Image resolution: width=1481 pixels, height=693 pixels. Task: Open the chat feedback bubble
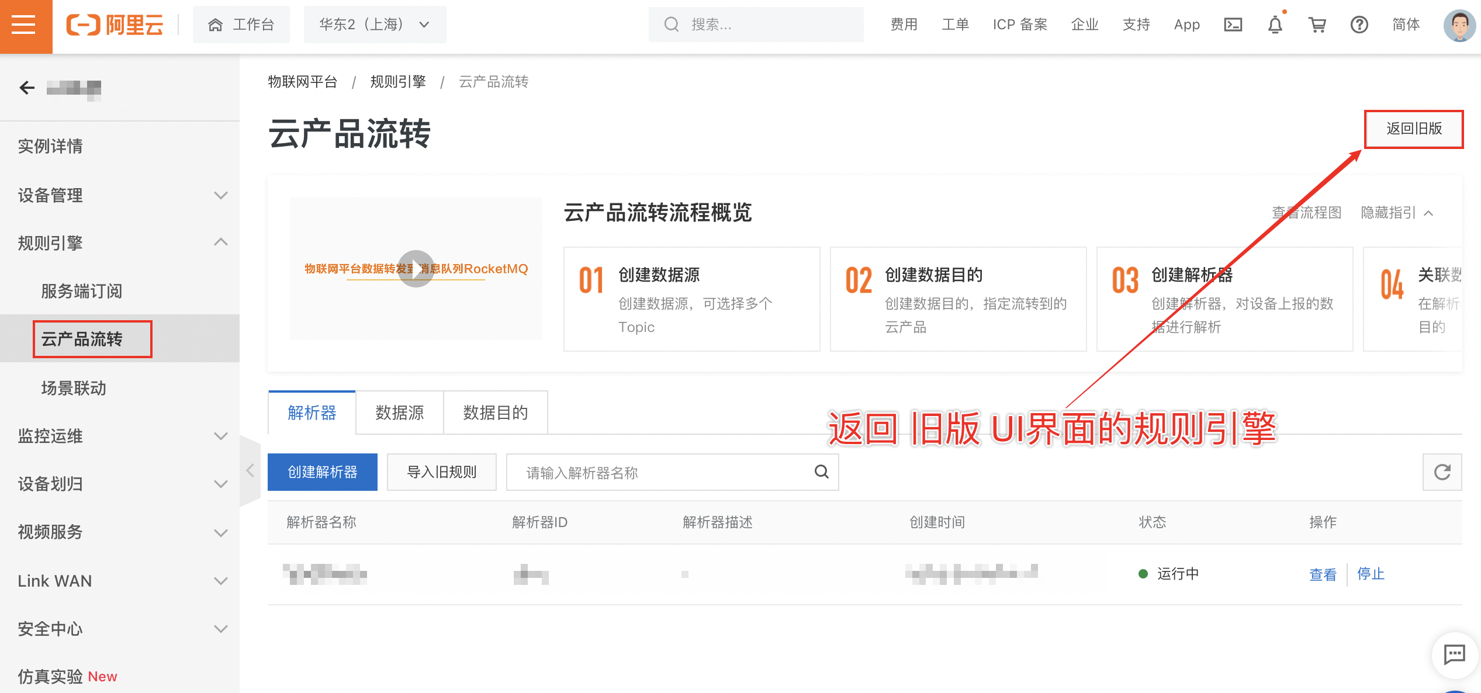1454,654
